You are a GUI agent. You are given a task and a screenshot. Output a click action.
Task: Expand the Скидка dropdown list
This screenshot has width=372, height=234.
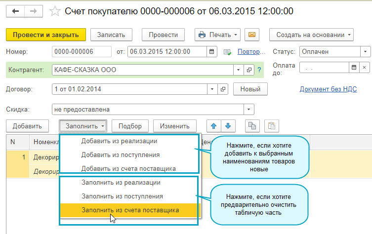249,109
